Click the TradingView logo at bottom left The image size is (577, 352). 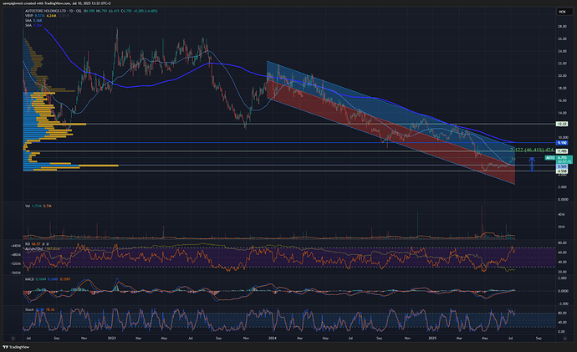(16, 347)
